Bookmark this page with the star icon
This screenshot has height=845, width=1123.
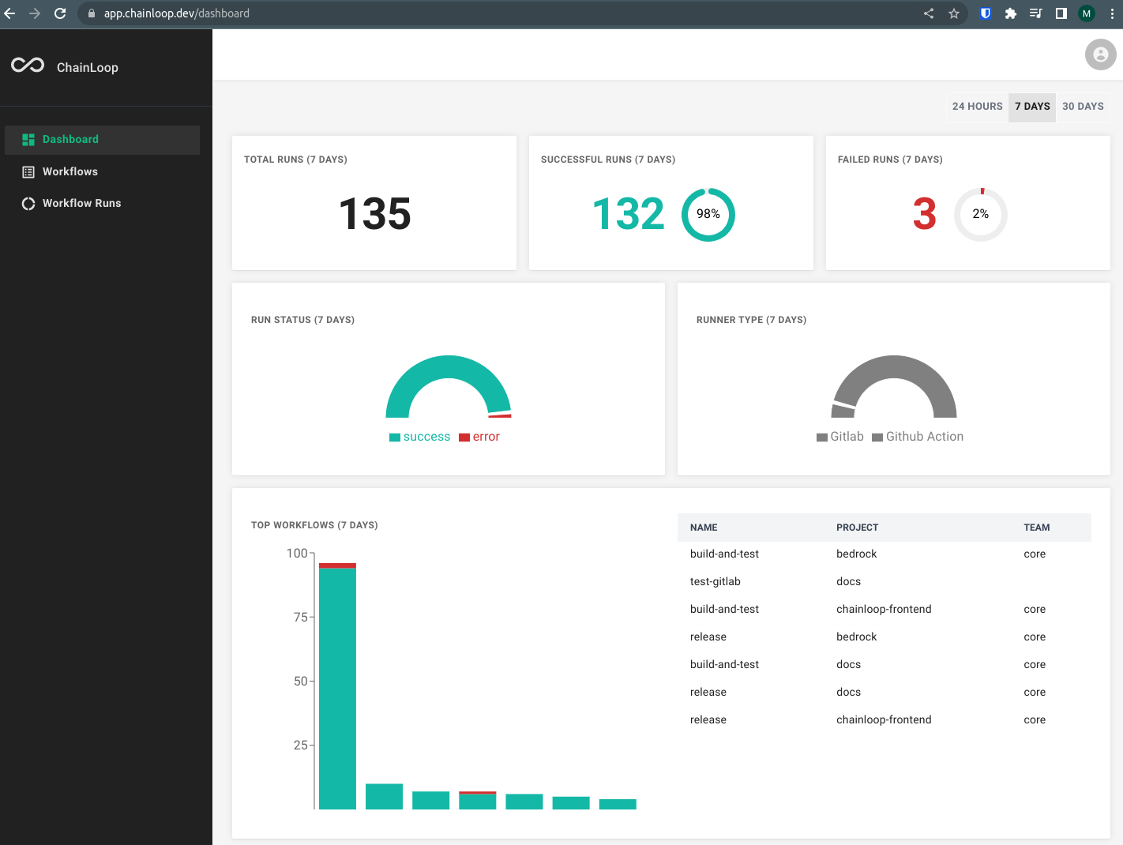point(954,13)
